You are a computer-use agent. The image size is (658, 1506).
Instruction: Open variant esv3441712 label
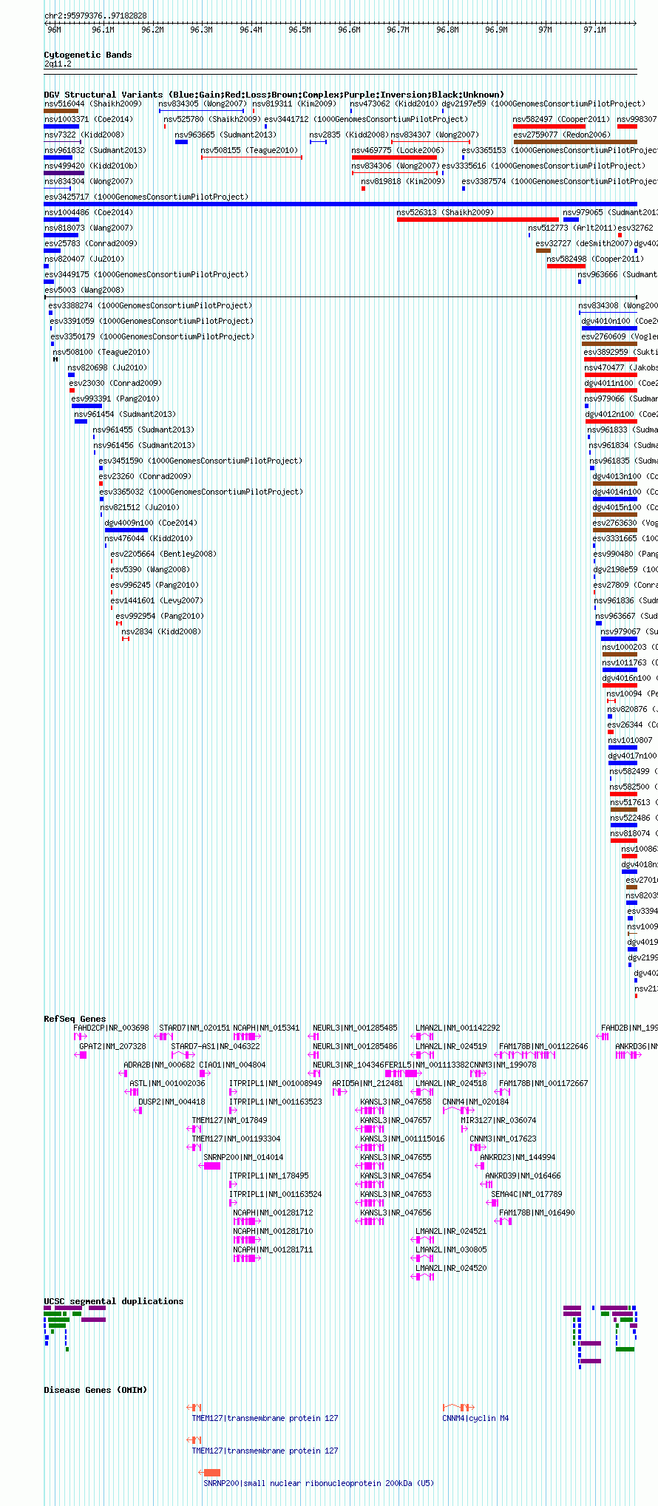point(366,119)
